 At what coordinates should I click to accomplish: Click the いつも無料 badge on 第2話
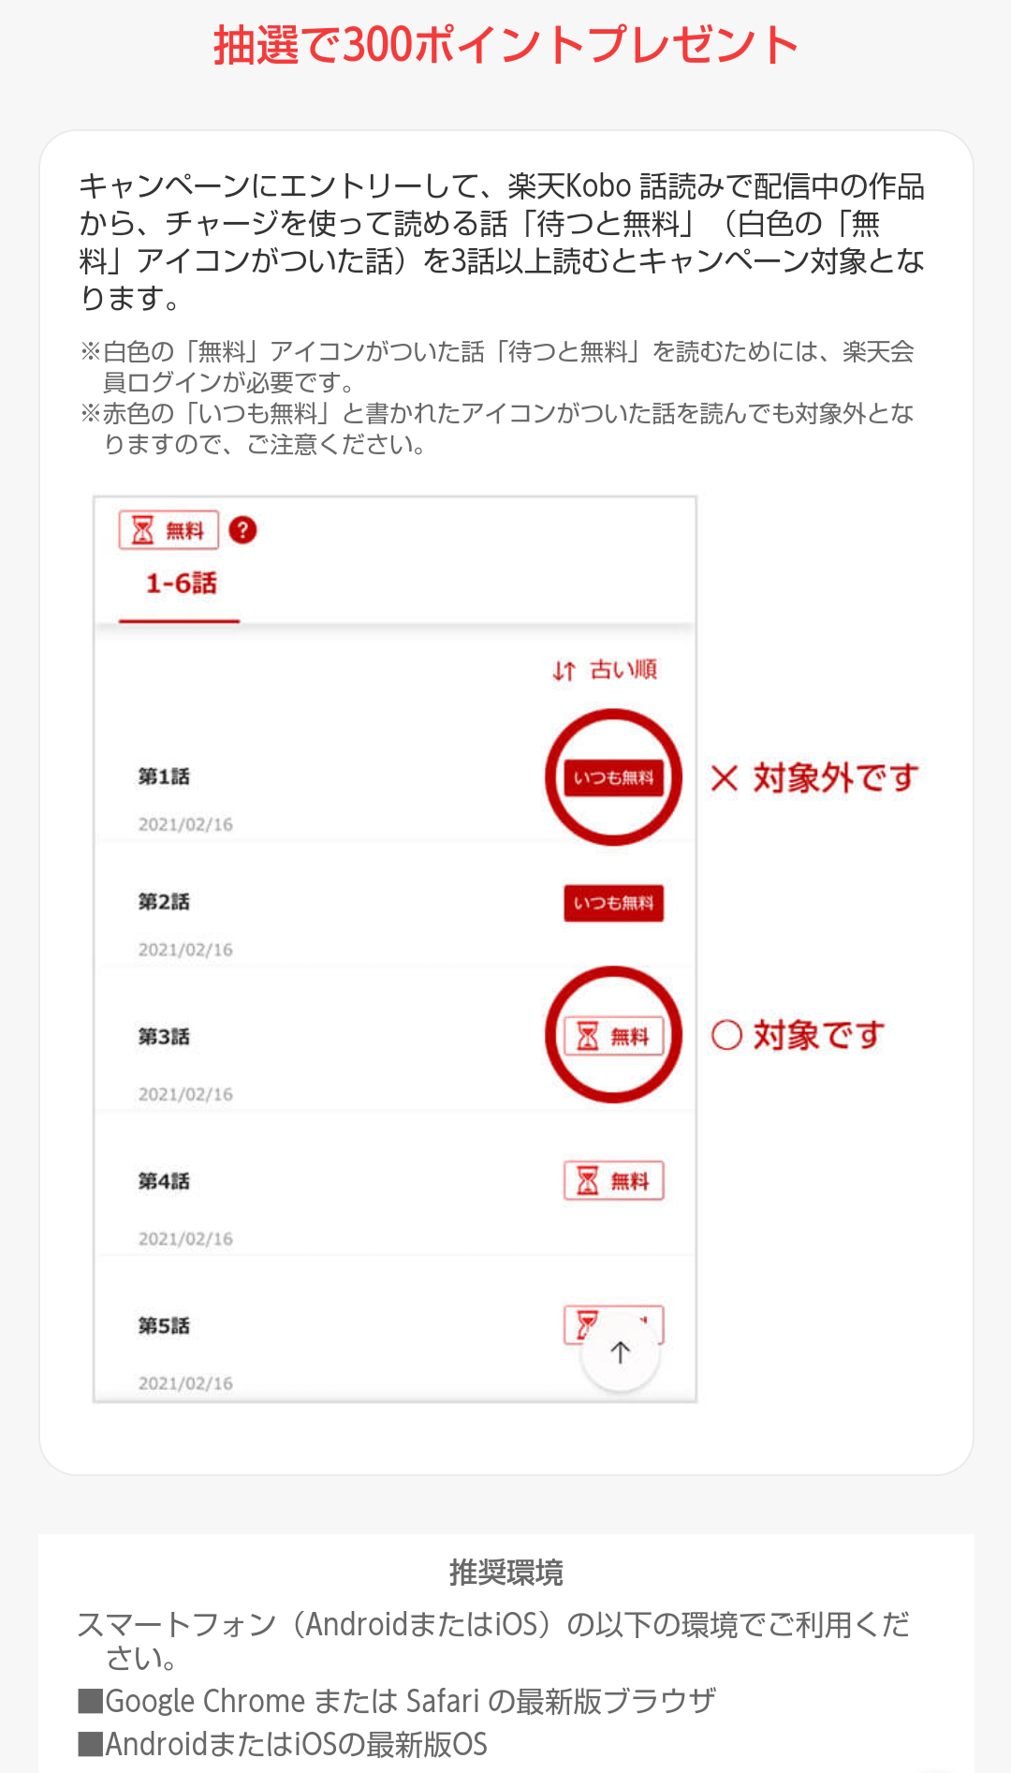click(x=613, y=903)
